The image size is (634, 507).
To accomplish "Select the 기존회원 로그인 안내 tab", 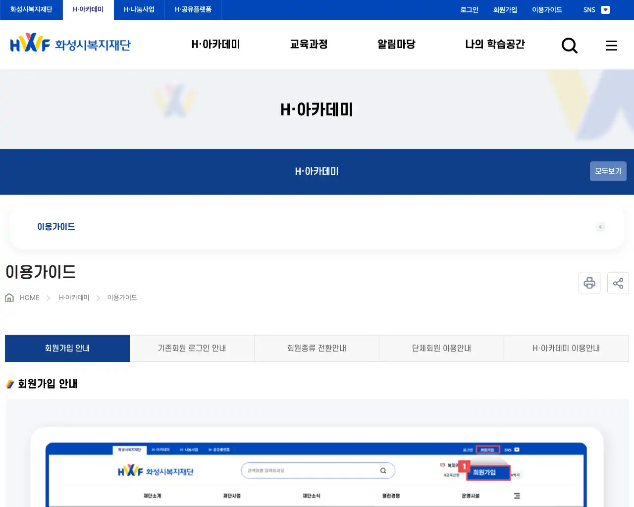I will 192,348.
